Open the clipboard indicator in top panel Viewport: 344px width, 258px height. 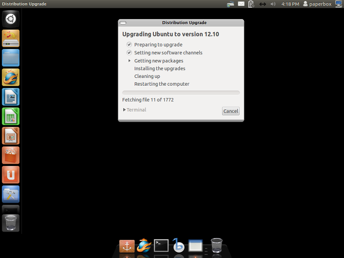pyautogui.click(x=251, y=4)
